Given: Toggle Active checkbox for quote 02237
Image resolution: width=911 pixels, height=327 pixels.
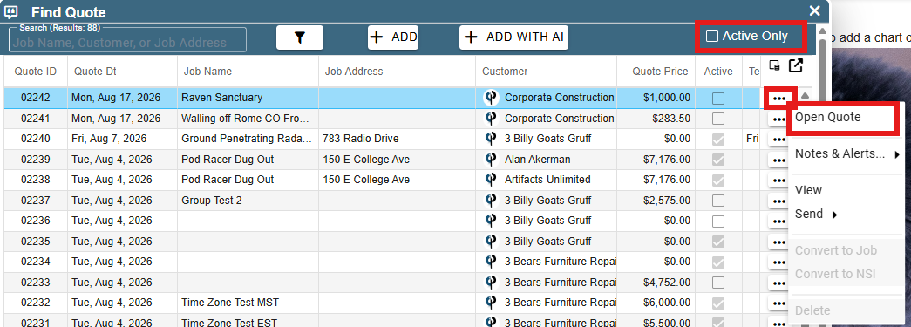Looking at the screenshot, I should tap(718, 201).
